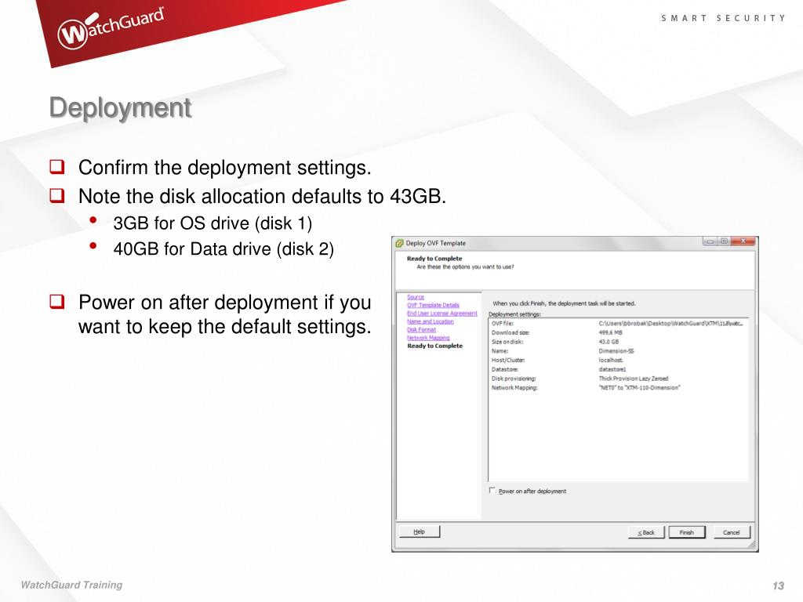Image resolution: width=803 pixels, height=602 pixels.
Task: Click the 499.6 MB download size value
Action: 610,332
